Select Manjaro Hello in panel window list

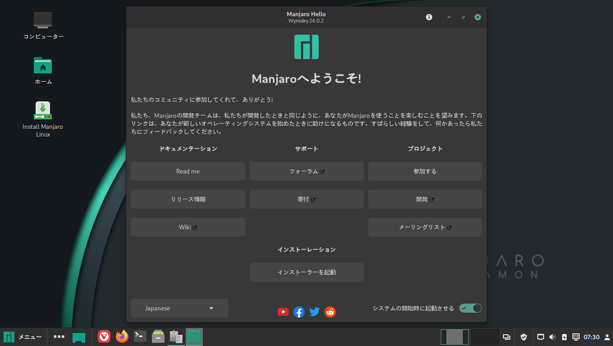point(194,337)
